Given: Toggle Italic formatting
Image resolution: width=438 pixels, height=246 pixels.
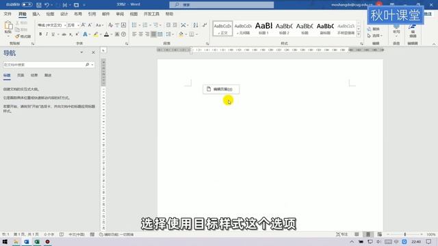Looking at the screenshot, I should (47, 34).
